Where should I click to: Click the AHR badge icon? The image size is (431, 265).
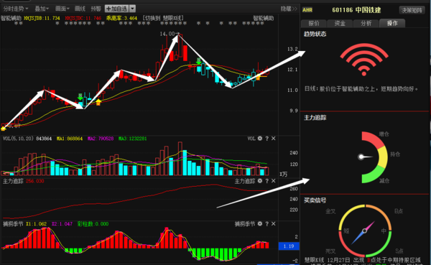(x=307, y=10)
